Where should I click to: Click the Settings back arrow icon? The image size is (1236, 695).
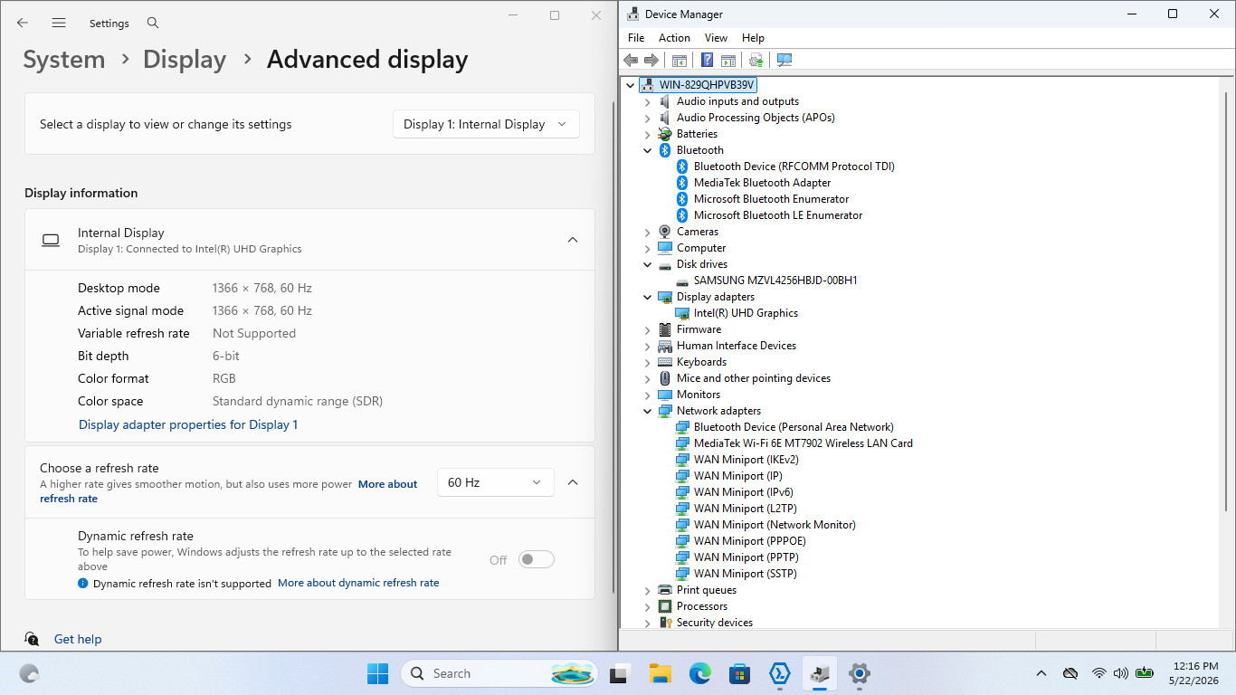(x=23, y=23)
